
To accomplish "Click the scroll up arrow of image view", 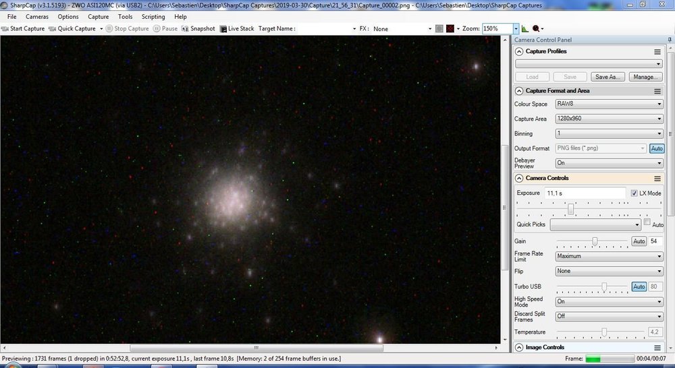I will (505, 40).
